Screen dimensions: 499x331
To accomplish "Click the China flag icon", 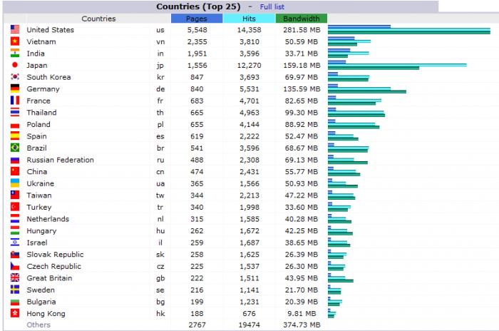I will pos(15,171).
